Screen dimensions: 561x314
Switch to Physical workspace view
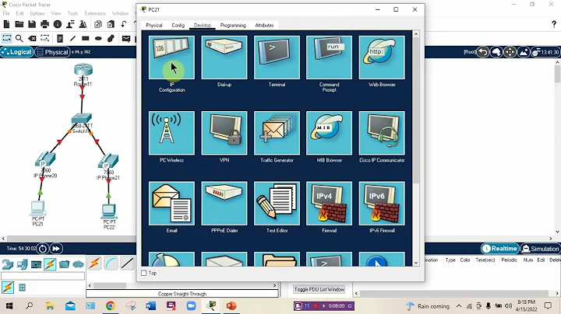point(52,52)
